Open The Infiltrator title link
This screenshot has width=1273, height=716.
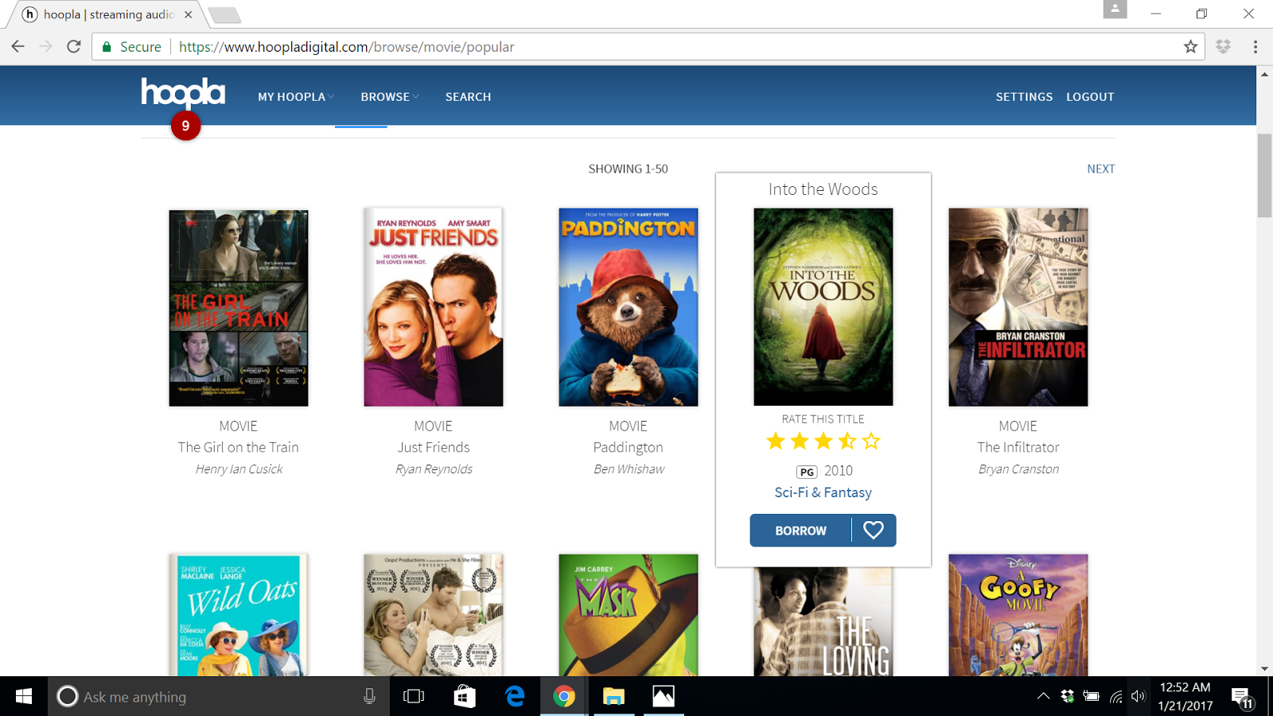[1018, 447]
